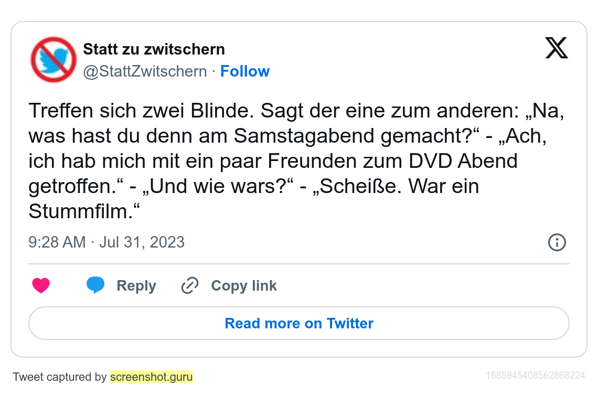This screenshot has width=598, height=406.
Task: Select the "Copy link" text label
Action: click(244, 286)
